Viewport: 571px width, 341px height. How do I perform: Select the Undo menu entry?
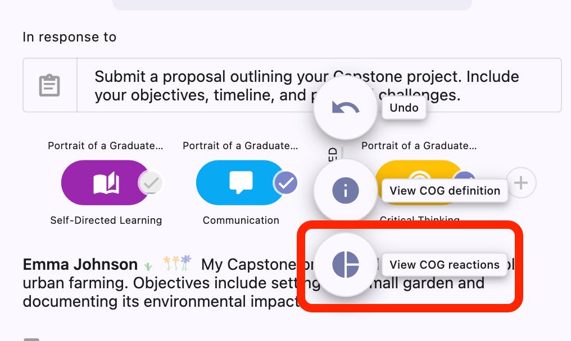pos(404,108)
